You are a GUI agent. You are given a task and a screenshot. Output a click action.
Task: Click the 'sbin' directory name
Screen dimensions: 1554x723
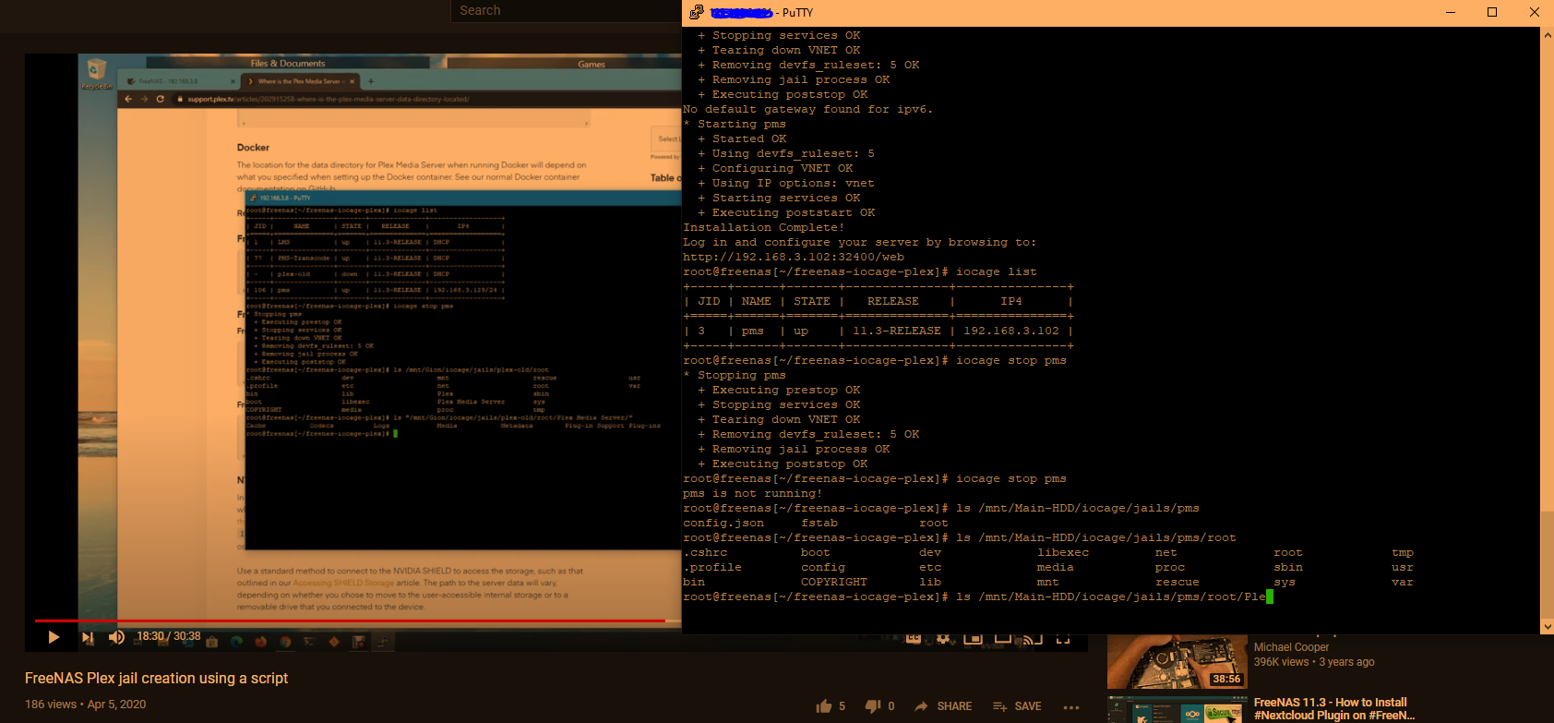(x=1288, y=567)
